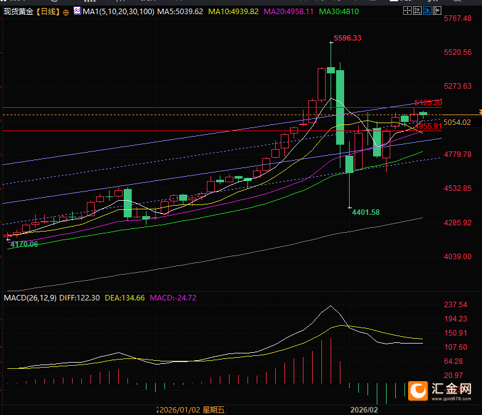Image resolution: width=482 pixels, height=415 pixels.
Task: Click 4532.85 on the price axis
Action: pyautogui.click(x=457, y=188)
